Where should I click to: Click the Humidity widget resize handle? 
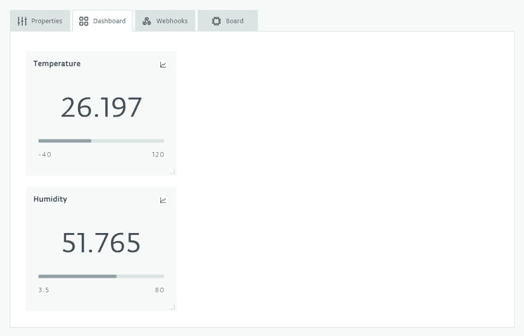coord(172,307)
